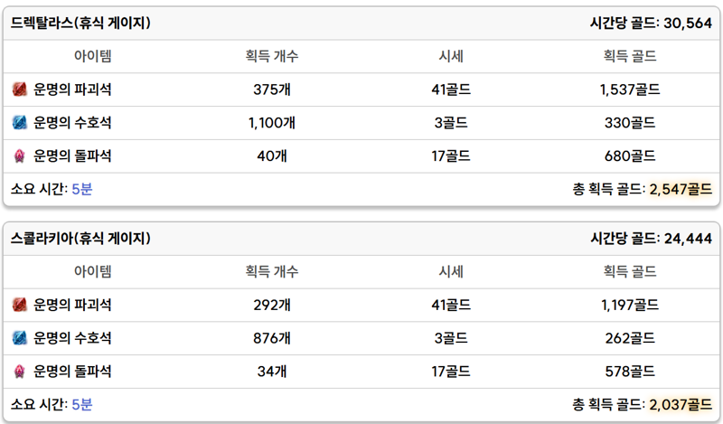Viewport: 723px width, 424px height.
Task: Click 시간당 골드: 30,564 header value
Action: click(651, 23)
